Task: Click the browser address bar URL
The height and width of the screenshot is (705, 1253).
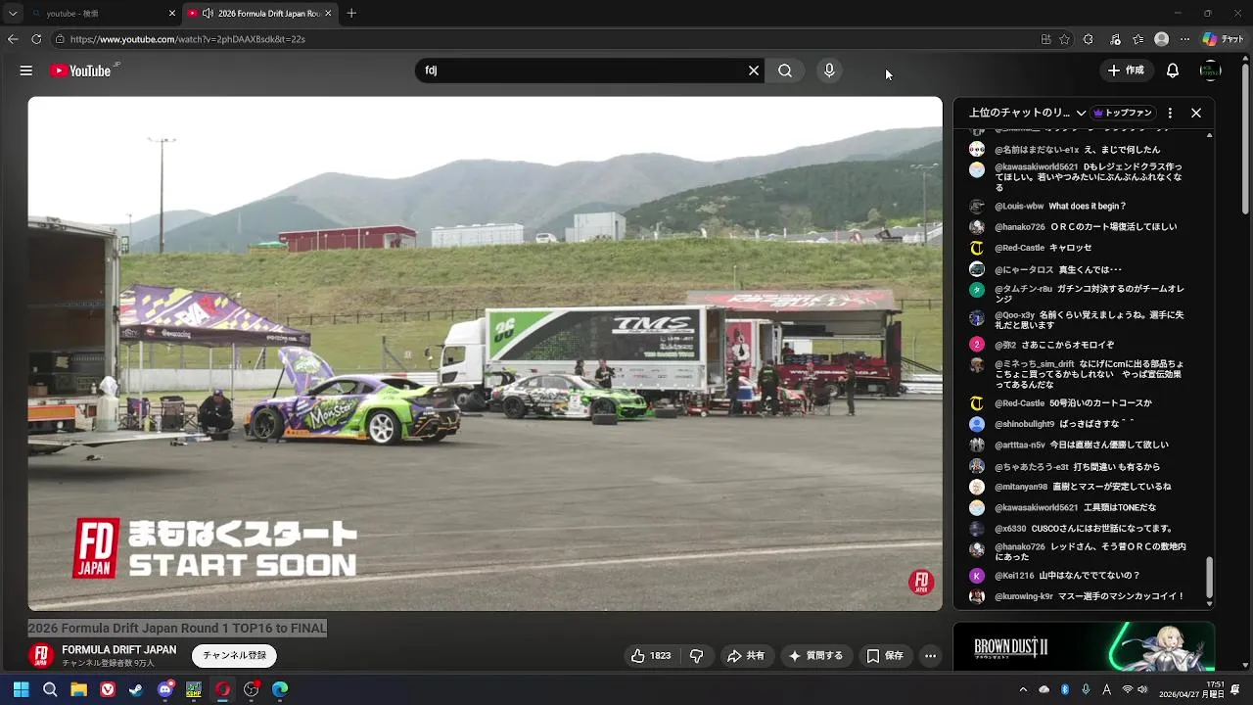Action: tap(188, 39)
